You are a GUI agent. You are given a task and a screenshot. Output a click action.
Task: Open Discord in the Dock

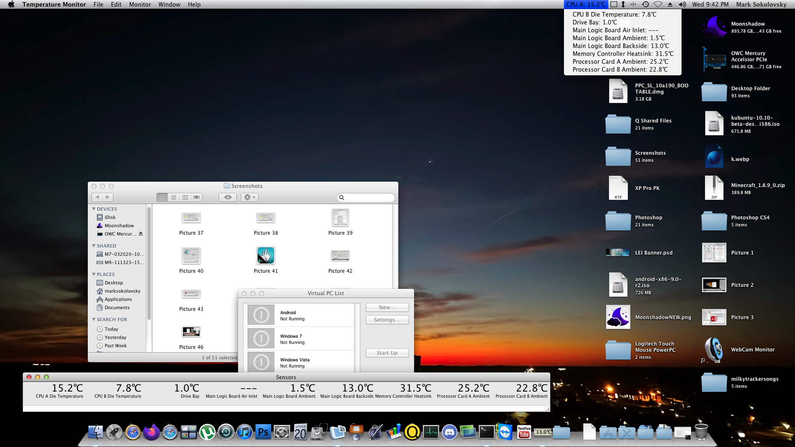[x=449, y=432]
